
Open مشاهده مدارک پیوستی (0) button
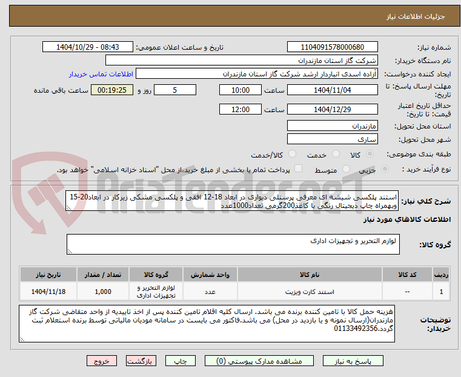pos(259,361)
